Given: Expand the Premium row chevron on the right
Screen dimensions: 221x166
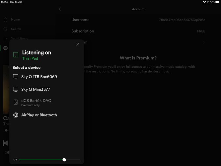Looking at the screenshot, I should tap(204, 42).
